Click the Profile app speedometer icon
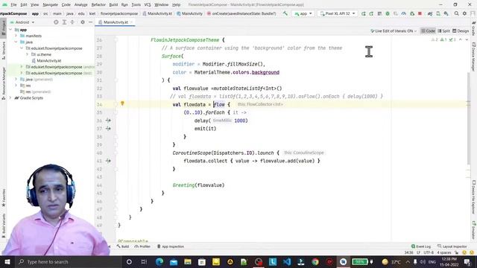 point(403,13)
